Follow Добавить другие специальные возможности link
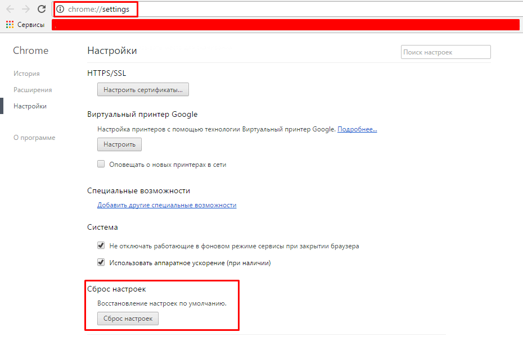523x341 pixels. (166, 205)
